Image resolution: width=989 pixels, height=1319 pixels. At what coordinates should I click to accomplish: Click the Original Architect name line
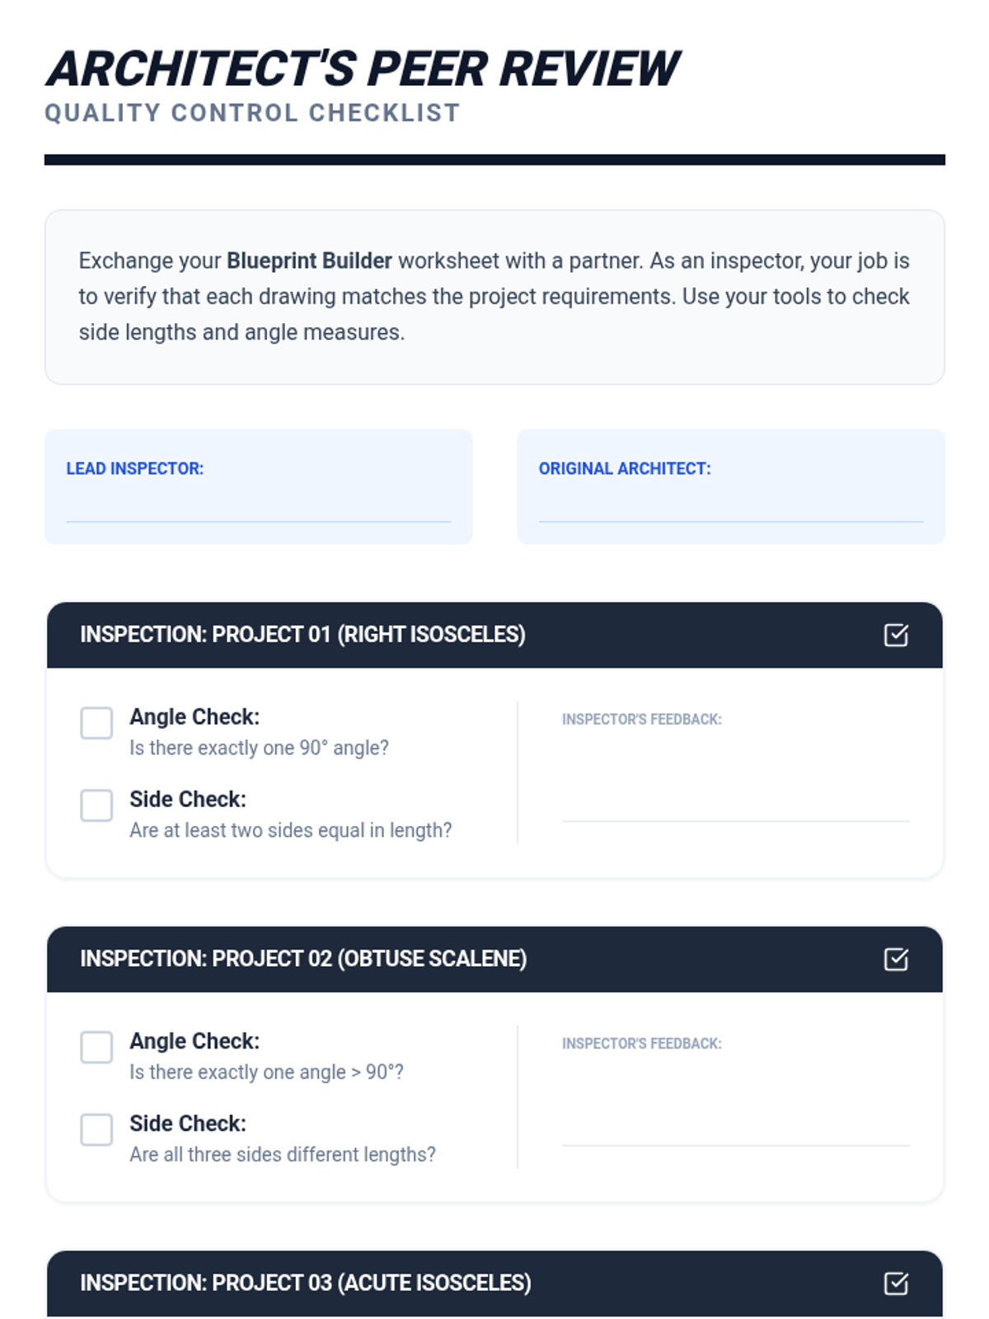point(730,509)
